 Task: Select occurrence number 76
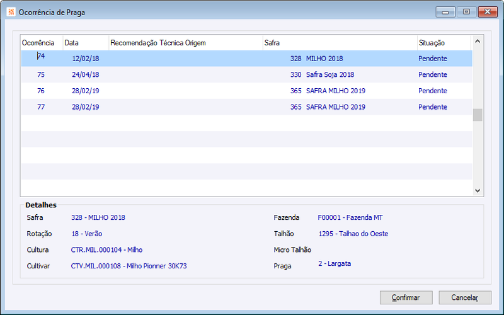click(41, 91)
